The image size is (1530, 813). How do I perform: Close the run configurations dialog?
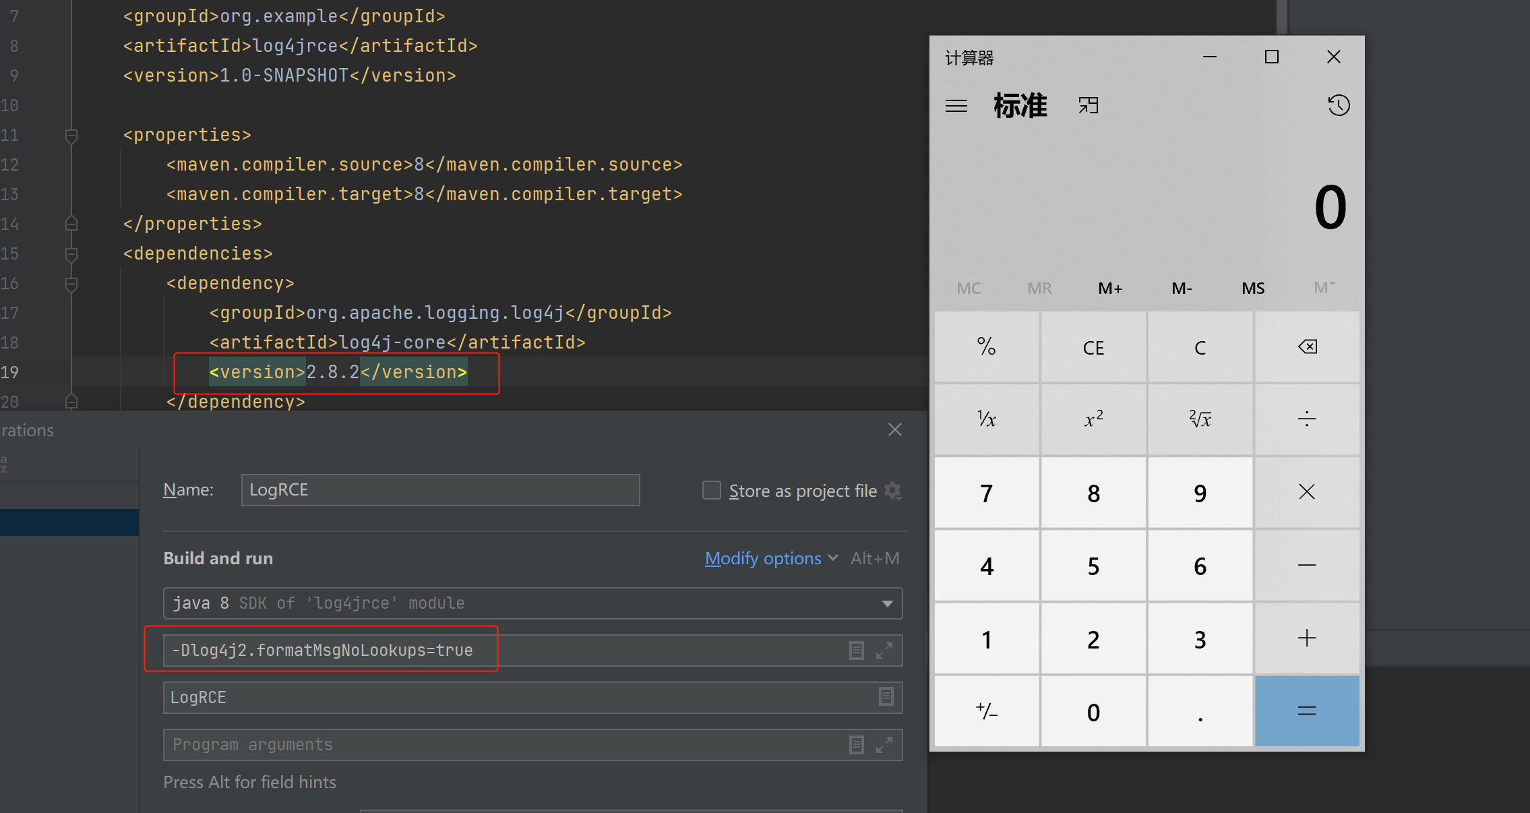[894, 429]
